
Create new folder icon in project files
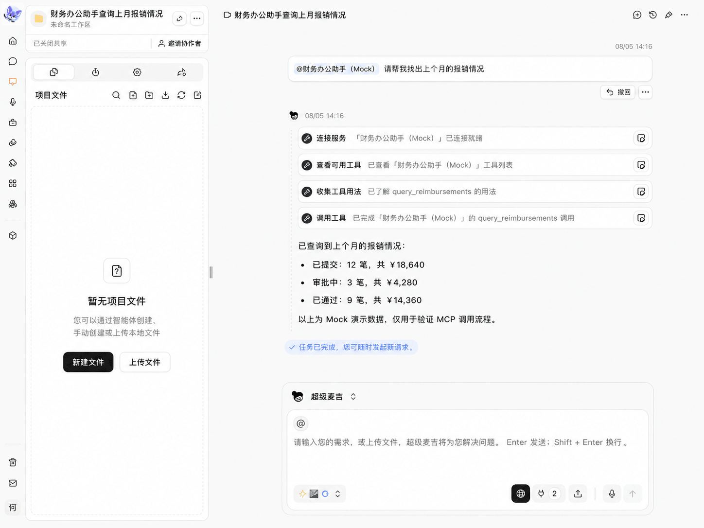click(x=149, y=95)
